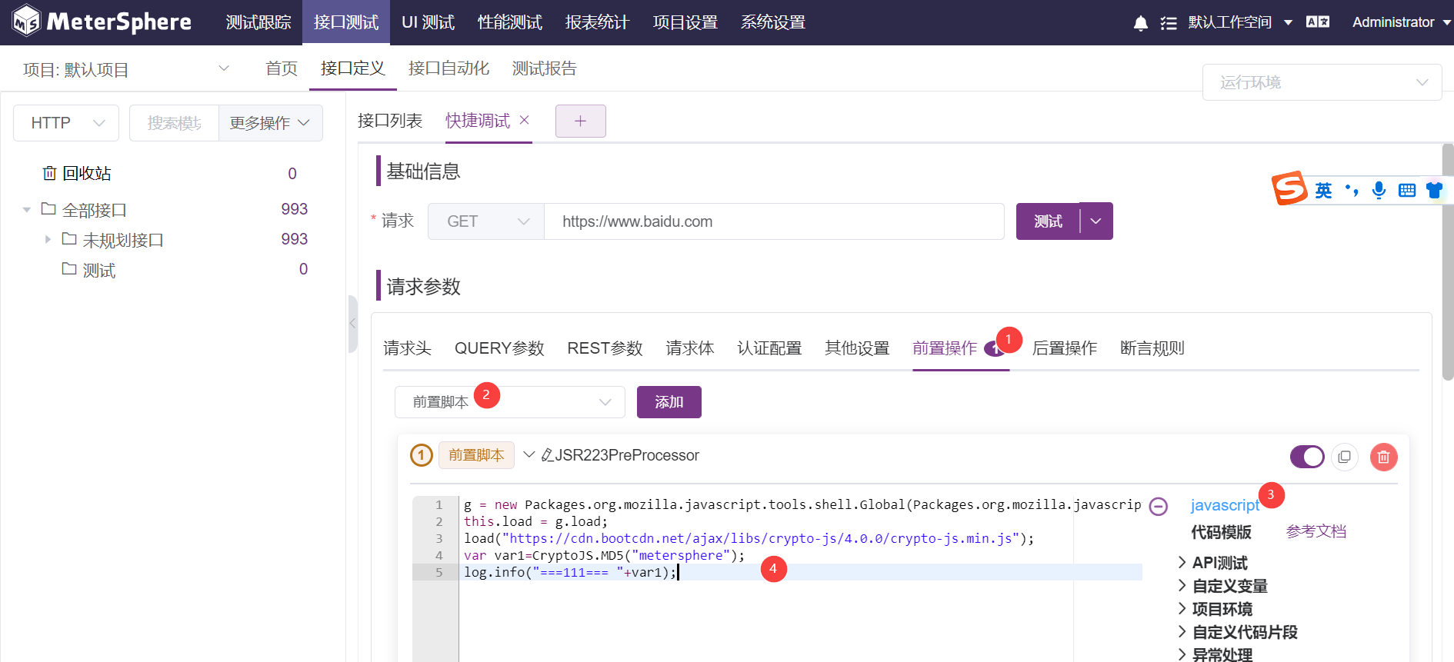
Task: Delete the JSR223PreProcessor script
Action: 1383,457
